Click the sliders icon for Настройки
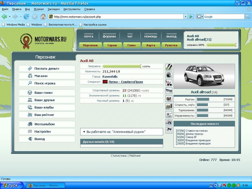Viewport: 252px width, 189px height. tap(30, 131)
